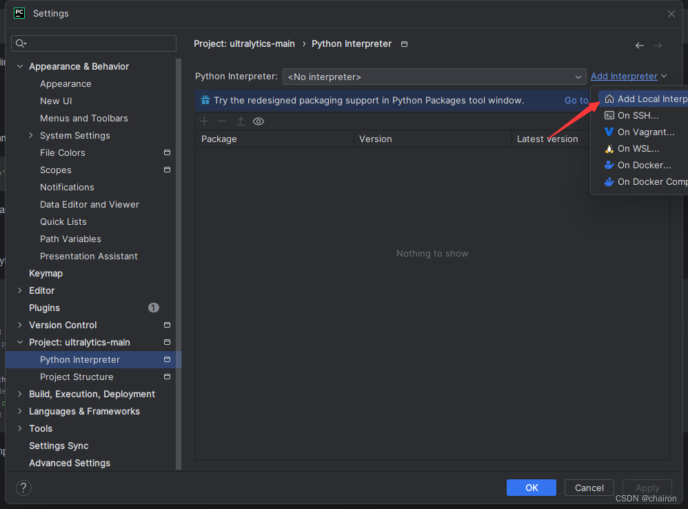
Task: Select Appearance in the settings tree
Action: coord(65,83)
